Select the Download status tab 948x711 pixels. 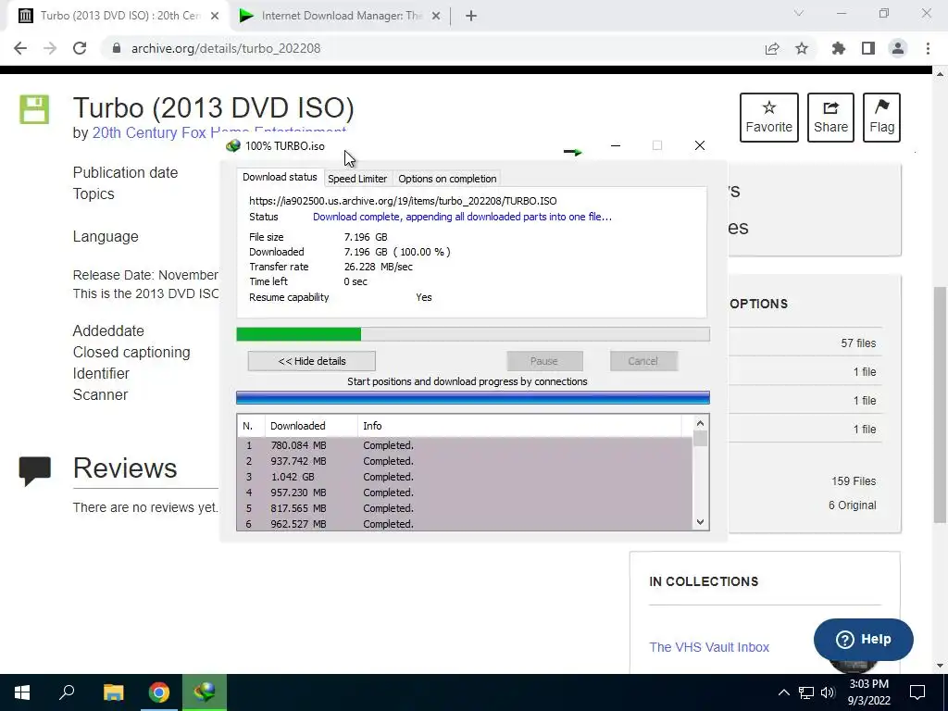click(280, 177)
